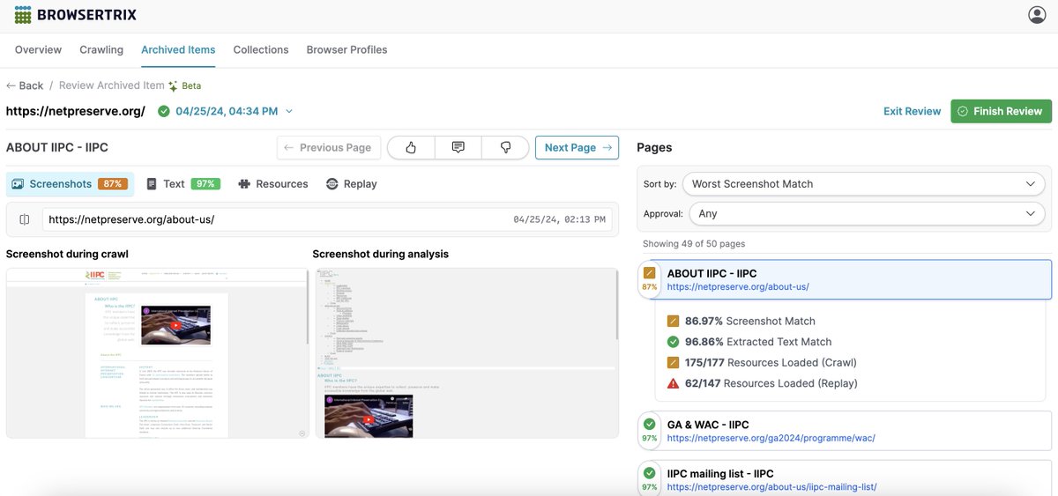Click the Finish Review button
Image resolution: width=1058 pixels, height=496 pixels.
tap(1001, 111)
